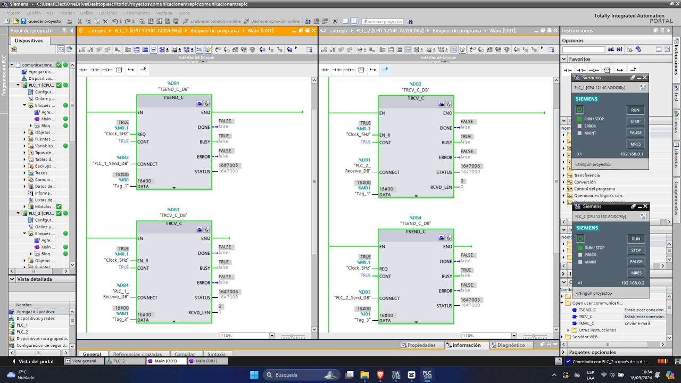Toggle PLC_1 simulator ERROR indicator
Viewport: 681px width, 383px height.
pos(579,126)
